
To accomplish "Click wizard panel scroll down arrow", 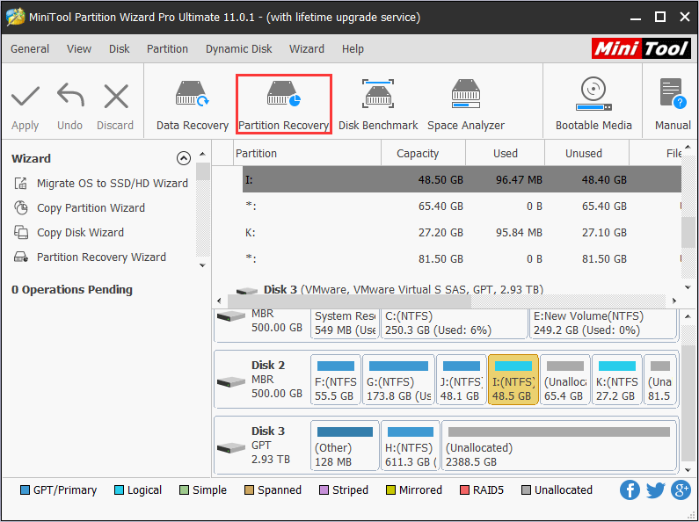I will pyautogui.click(x=202, y=265).
